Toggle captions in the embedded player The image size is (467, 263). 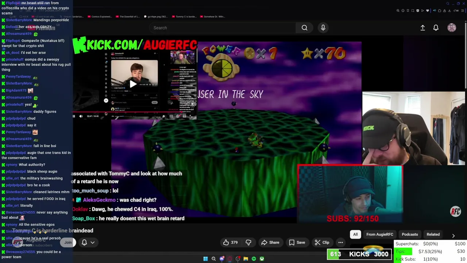(171, 116)
